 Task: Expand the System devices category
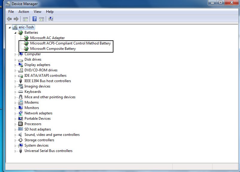click(15, 146)
